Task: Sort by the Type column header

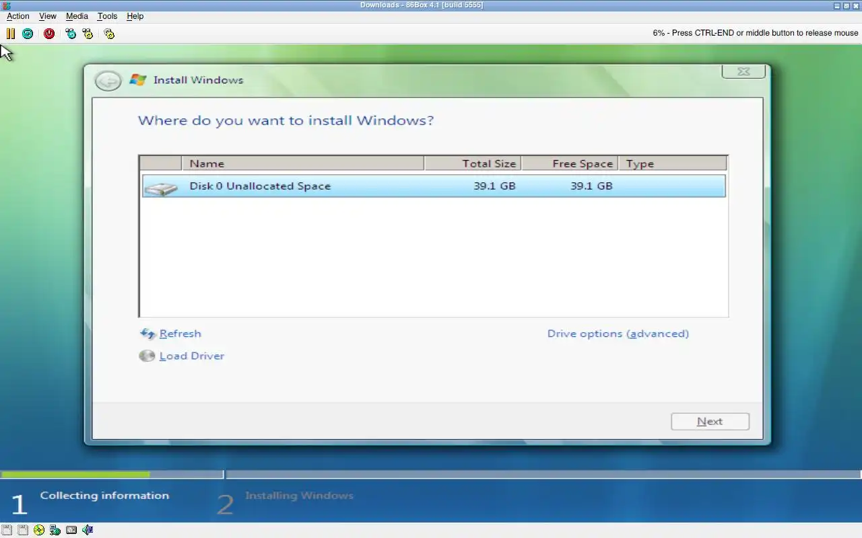Action: (x=673, y=163)
